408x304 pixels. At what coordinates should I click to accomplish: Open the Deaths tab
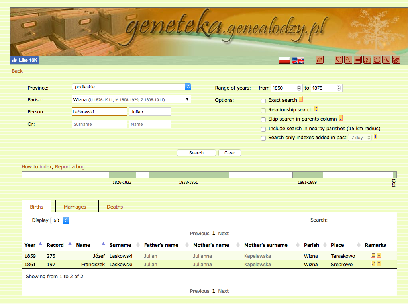click(x=115, y=207)
